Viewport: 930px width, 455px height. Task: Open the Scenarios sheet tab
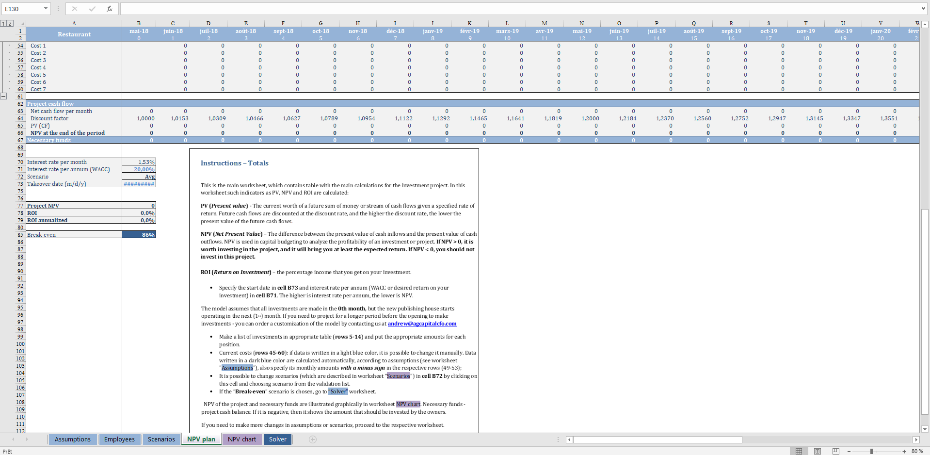click(x=161, y=439)
